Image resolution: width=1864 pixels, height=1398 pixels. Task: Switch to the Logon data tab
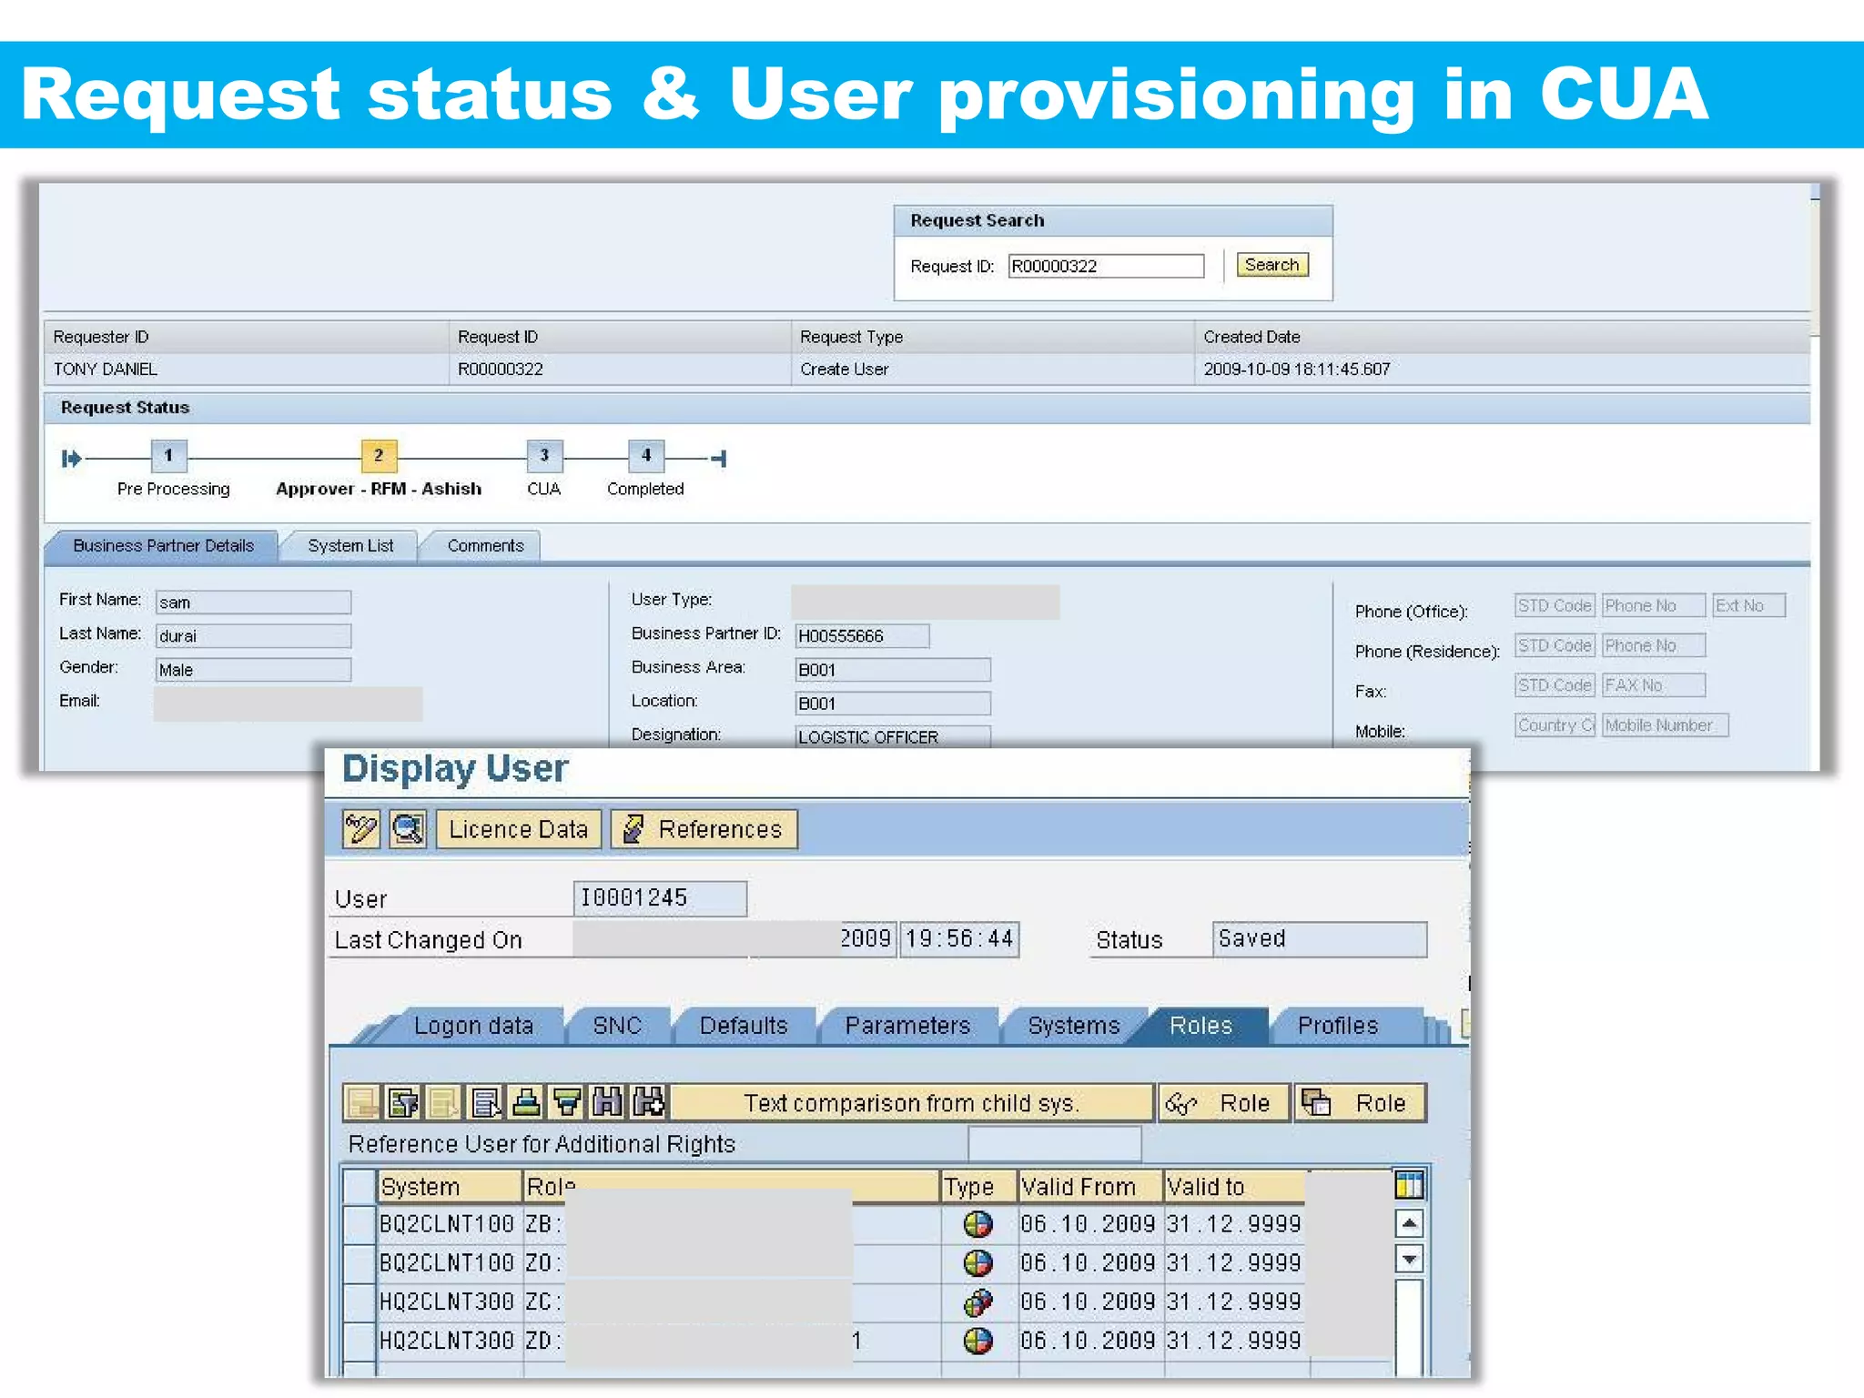(x=473, y=1026)
